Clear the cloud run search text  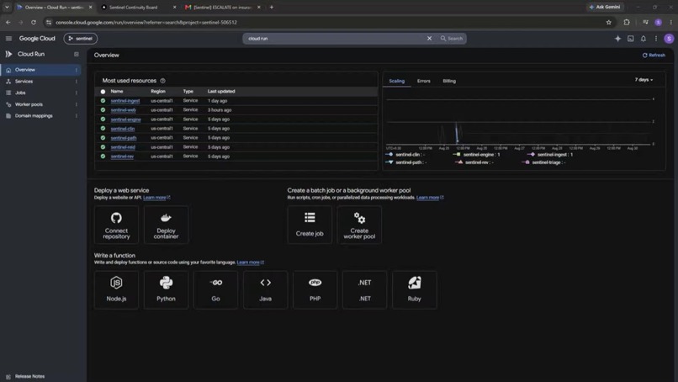(x=429, y=39)
